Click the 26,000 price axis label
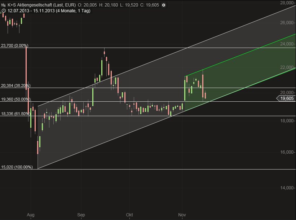The width and height of the screenshot is (296, 220). point(287,23)
